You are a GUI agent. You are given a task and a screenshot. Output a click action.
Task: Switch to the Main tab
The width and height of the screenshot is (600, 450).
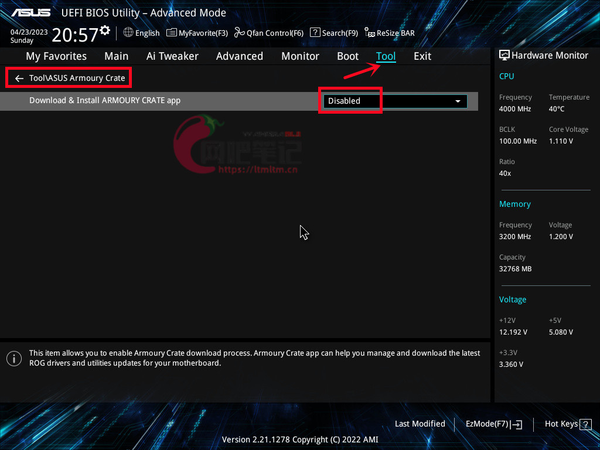pyautogui.click(x=117, y=56)
